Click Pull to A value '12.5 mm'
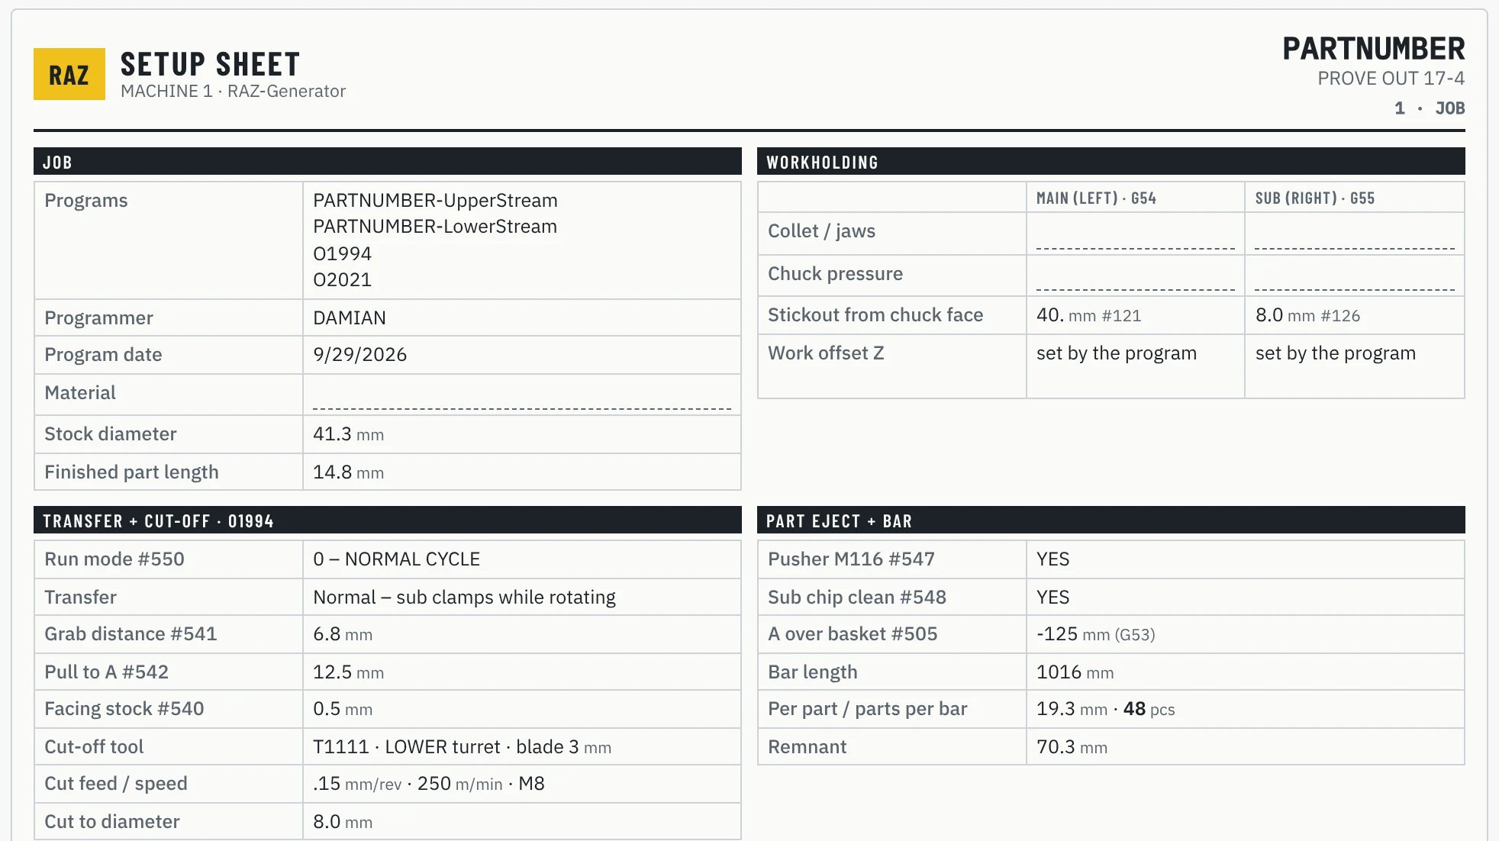The width and height of the screenshot is (1499, 841). pos(348,672)
